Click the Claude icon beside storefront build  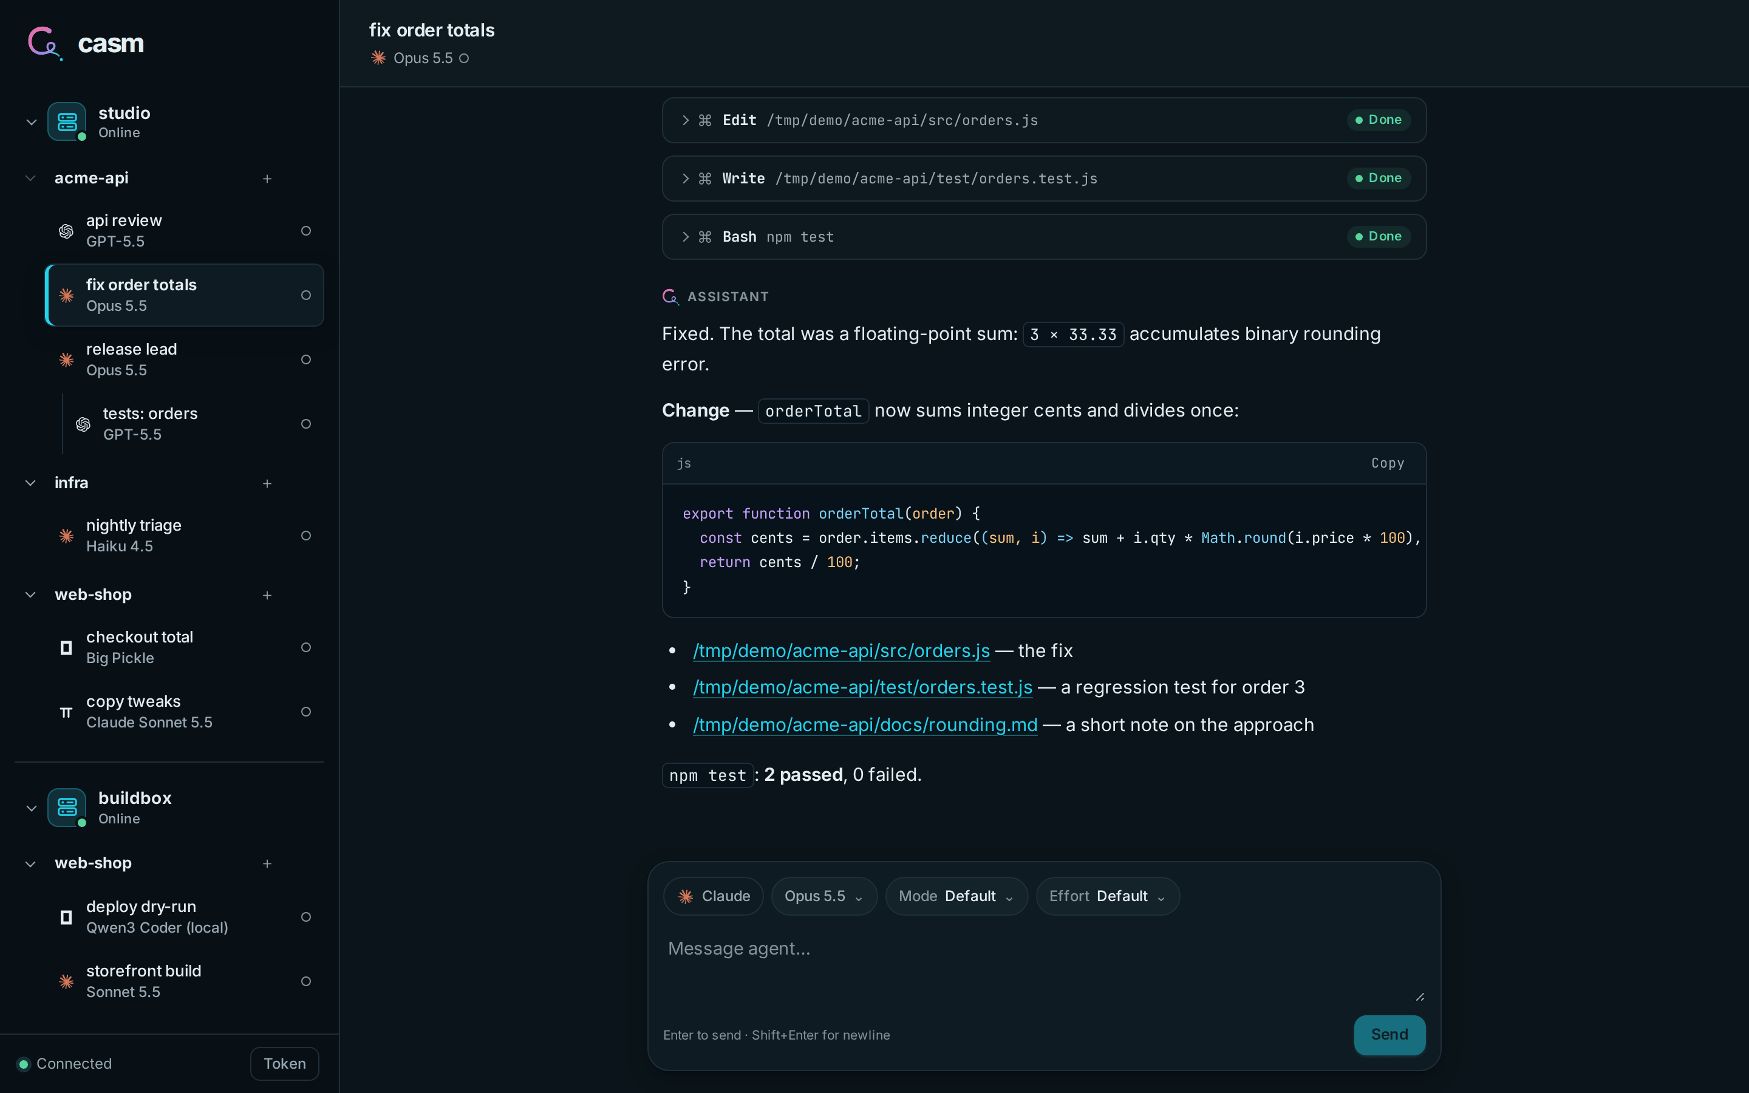pos(66,982)
